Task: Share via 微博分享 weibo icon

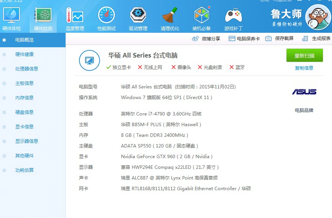Action: pyautogui.click(x=206, y=39)
